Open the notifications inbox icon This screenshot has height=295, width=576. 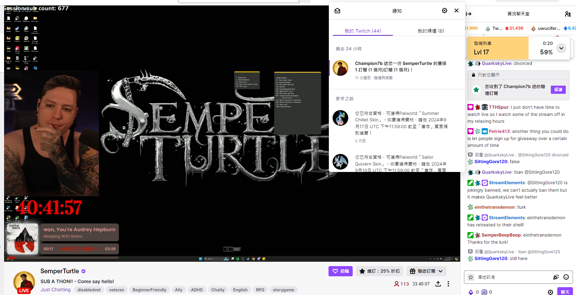click(337, 11)
